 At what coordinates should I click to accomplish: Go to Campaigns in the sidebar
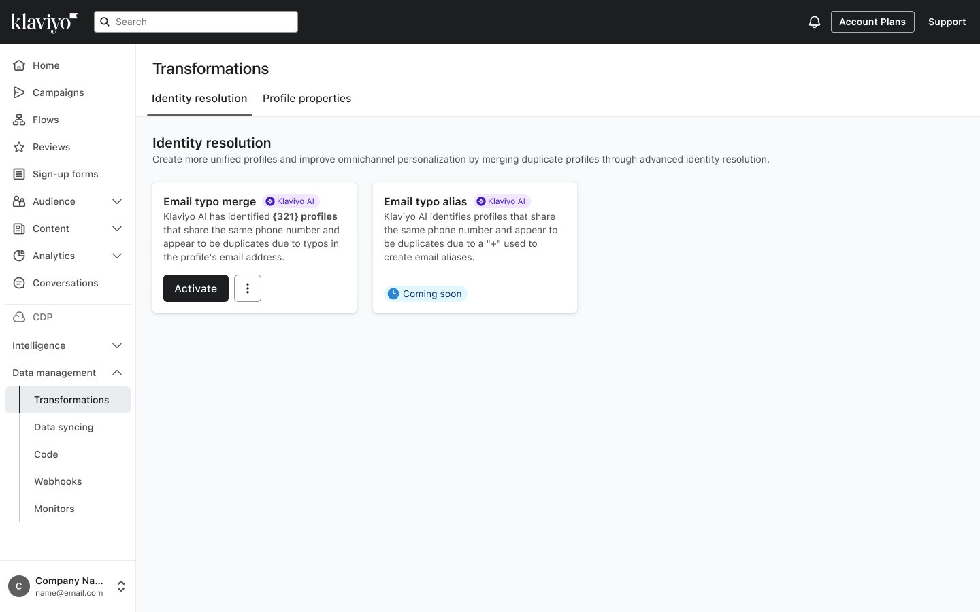pos(58,92)
